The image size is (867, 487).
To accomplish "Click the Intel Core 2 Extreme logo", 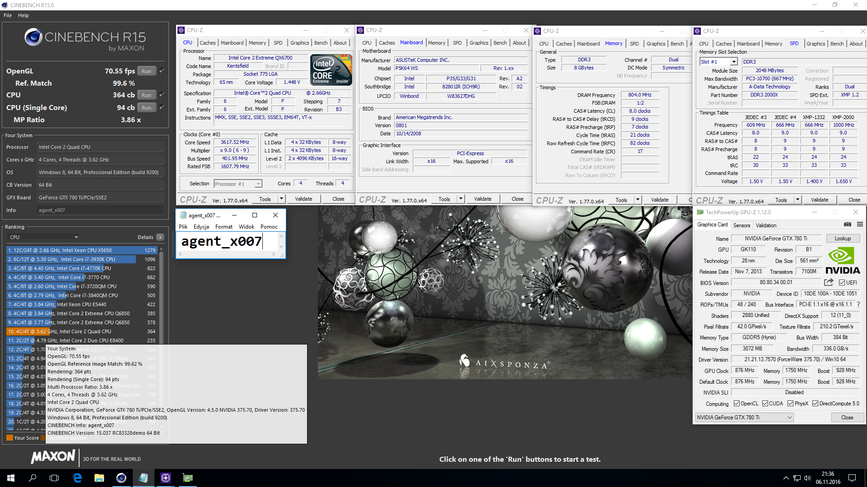I will 332,70.
